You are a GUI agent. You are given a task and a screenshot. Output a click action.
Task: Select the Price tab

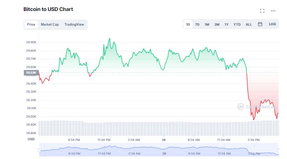tap(31, 25)
